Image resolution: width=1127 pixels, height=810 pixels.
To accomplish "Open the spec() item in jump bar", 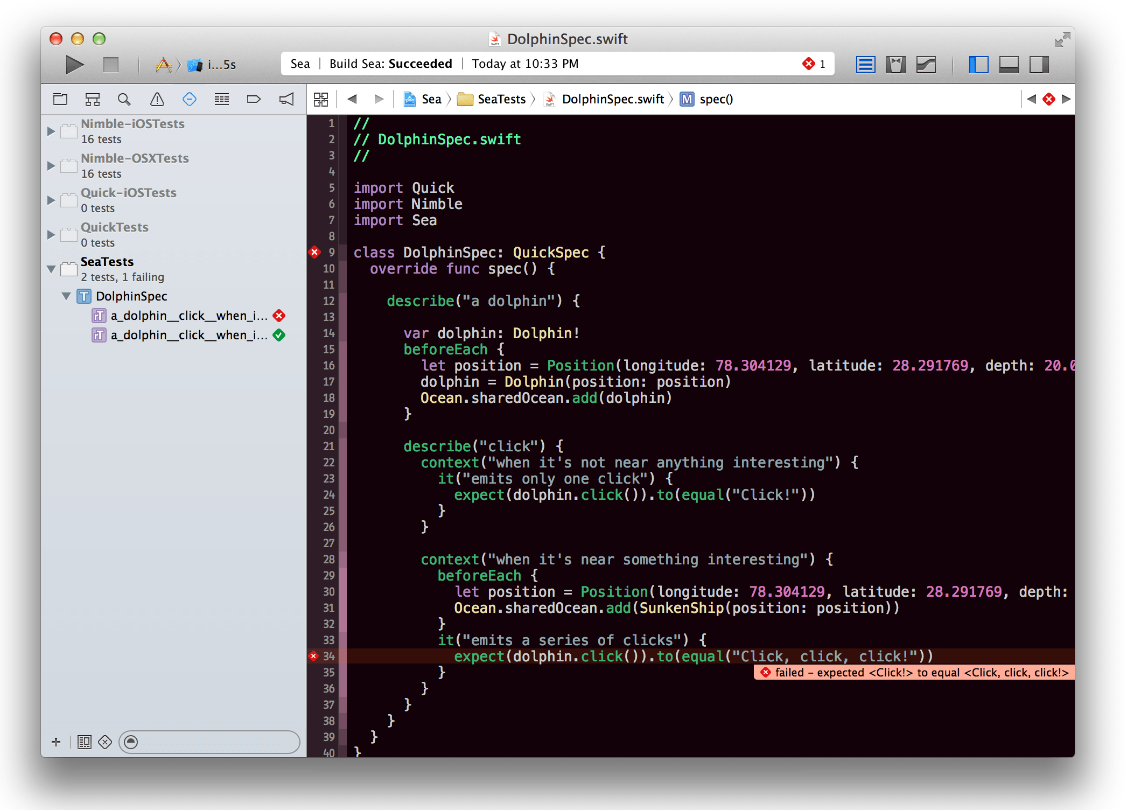I will point(715,99).
